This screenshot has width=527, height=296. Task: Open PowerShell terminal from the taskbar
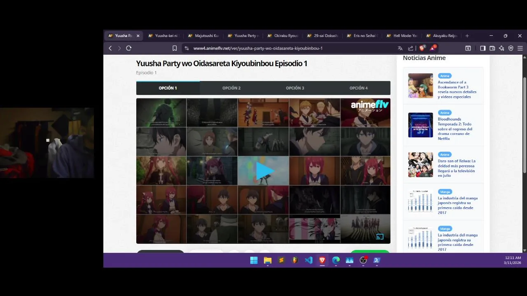[377, 260]
